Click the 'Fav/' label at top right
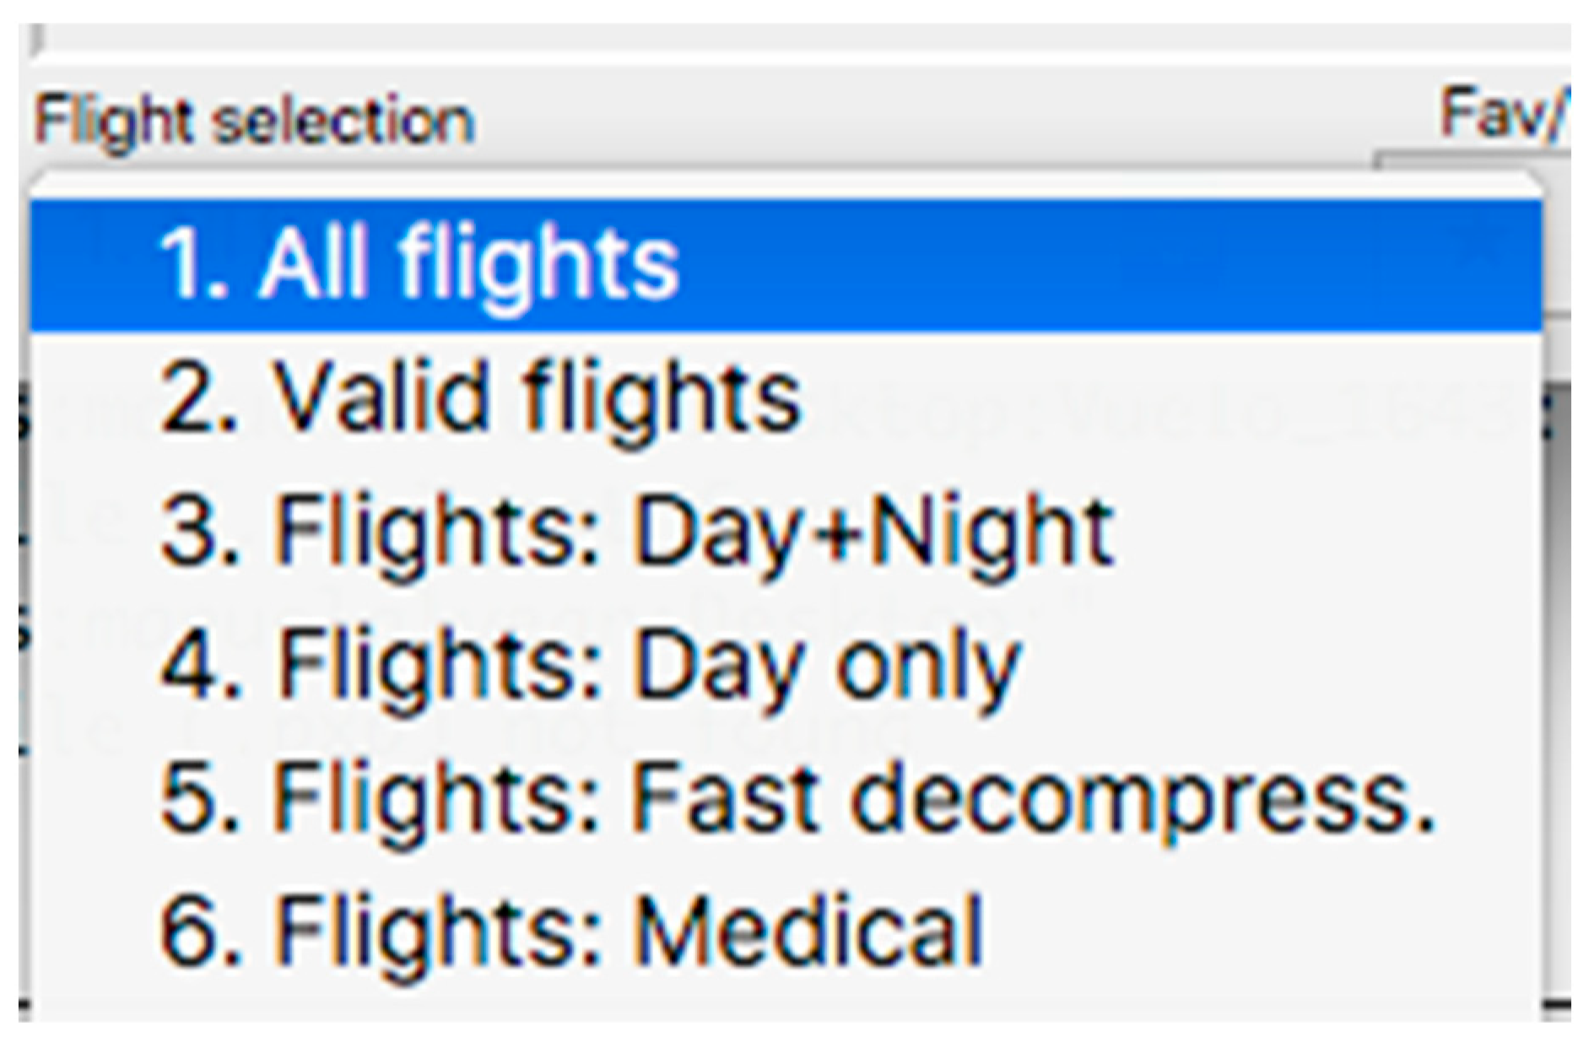 point(1503,114)
